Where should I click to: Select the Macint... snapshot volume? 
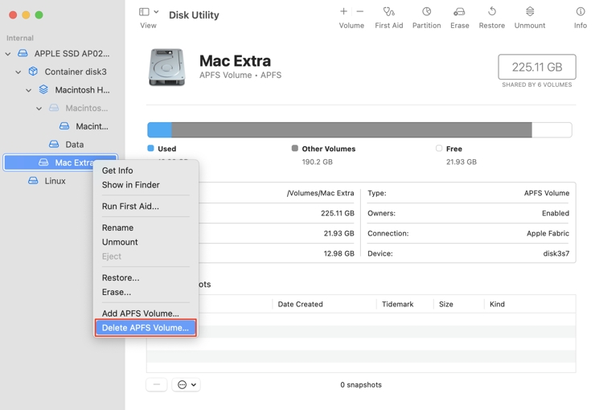pos(92,126)
